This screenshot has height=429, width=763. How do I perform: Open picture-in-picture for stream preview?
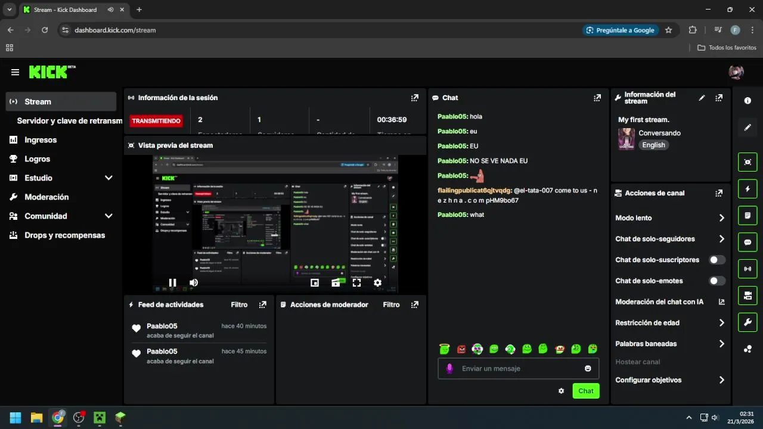tap(315, 283)
